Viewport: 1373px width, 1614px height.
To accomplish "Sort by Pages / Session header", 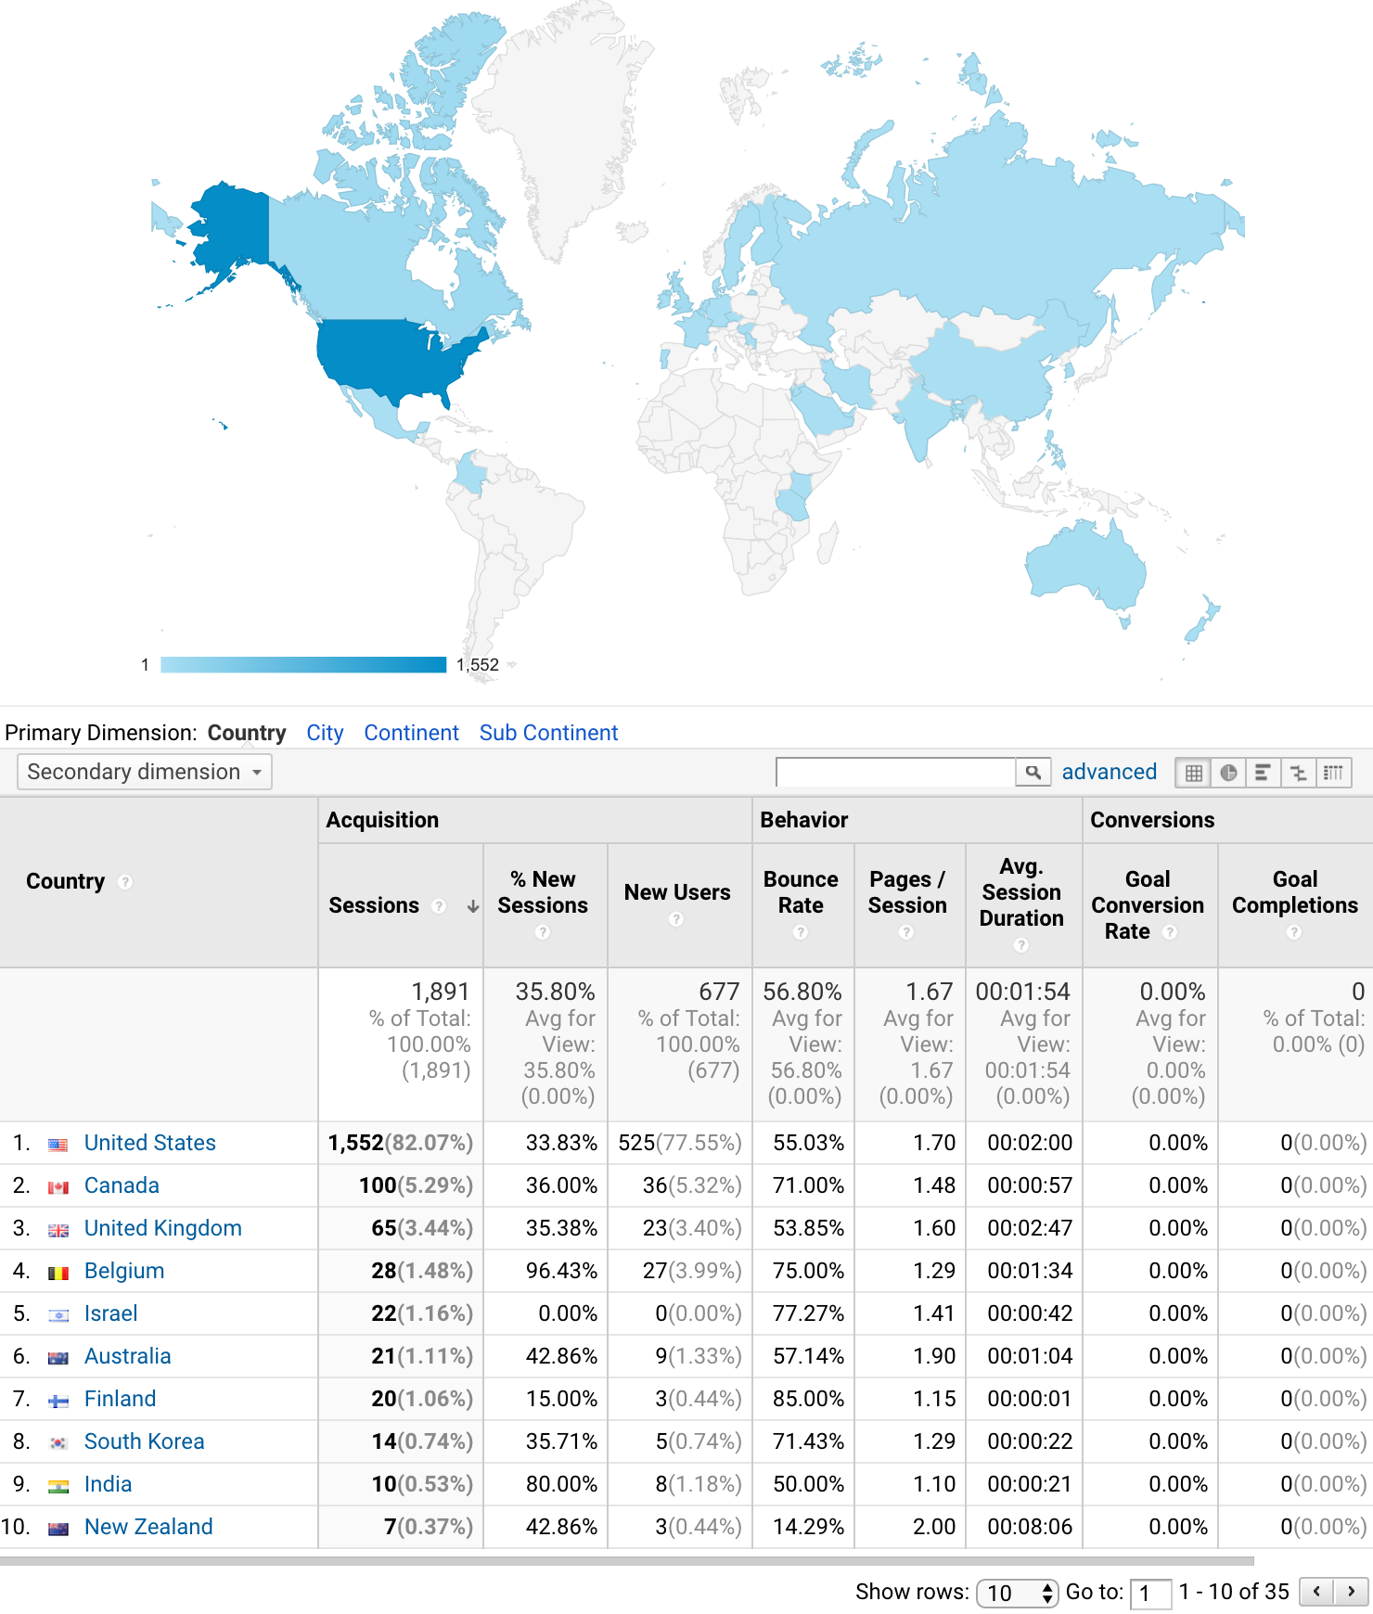I will (x=907, y=892).
